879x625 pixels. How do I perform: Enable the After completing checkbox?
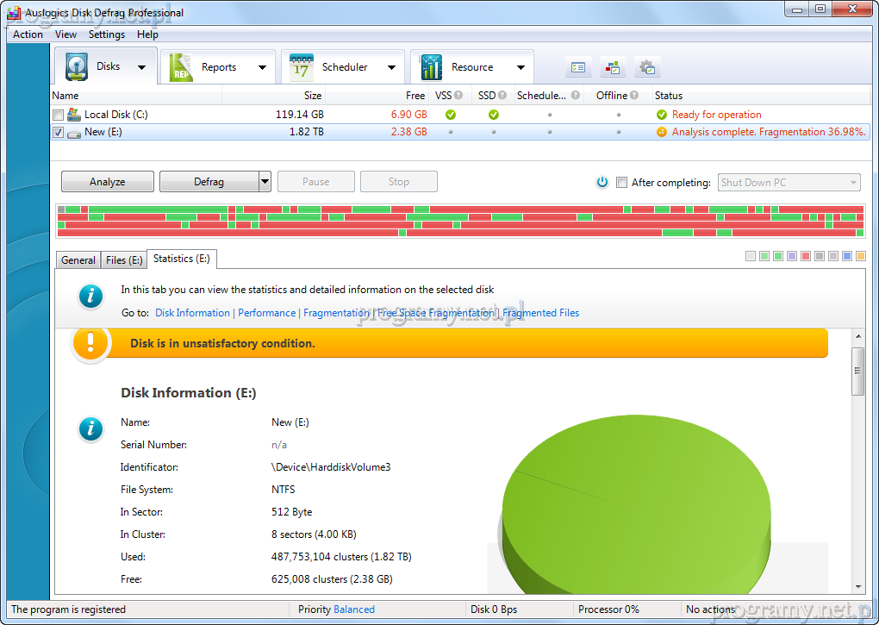pos(621,183)
